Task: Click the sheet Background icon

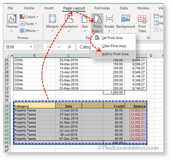Action: tap(126, 18)
